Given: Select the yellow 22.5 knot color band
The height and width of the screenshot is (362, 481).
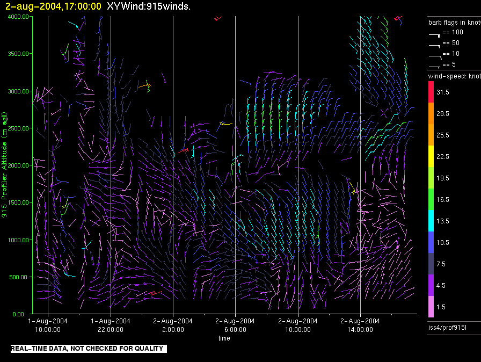Looking at the screenshot, I should pos(431,156).
